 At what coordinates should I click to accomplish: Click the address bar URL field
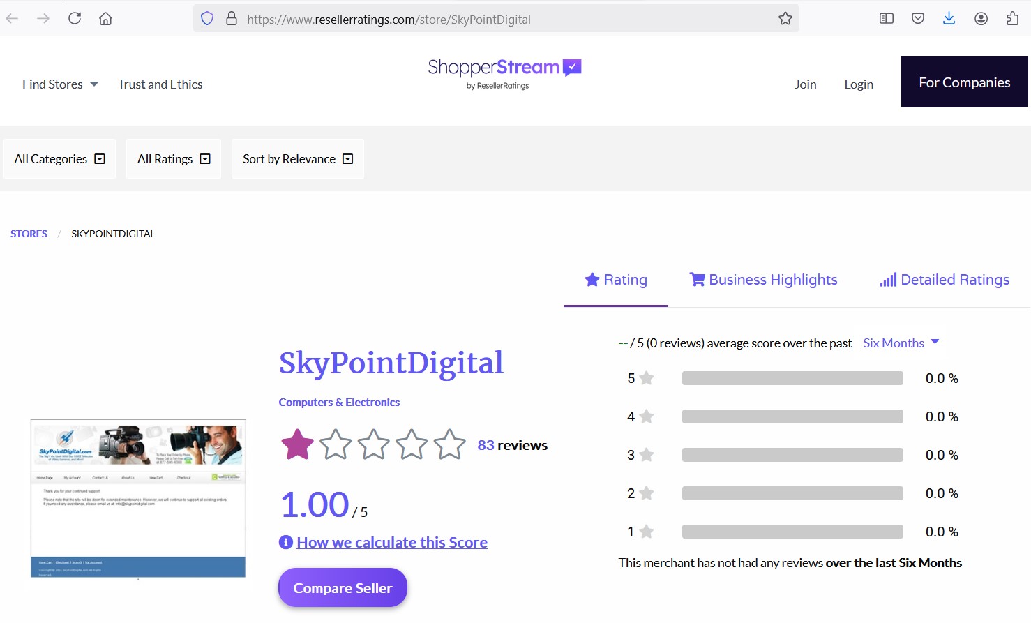tap(495, 19)
